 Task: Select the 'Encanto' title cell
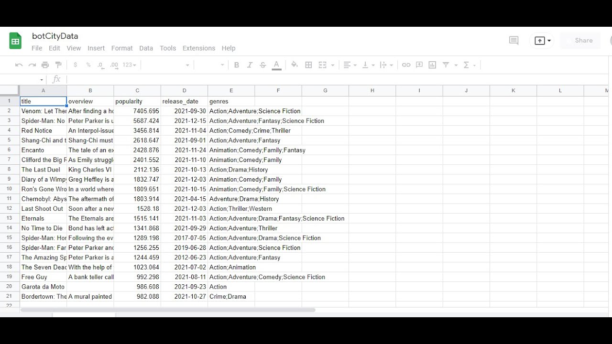43,150
